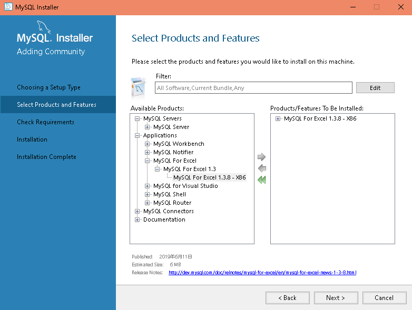The height and width of the screenshot is (310, 412).
Task: Select MySQL For Excel 1.3.8 - X86 to be installed
Action: point(320,118)
